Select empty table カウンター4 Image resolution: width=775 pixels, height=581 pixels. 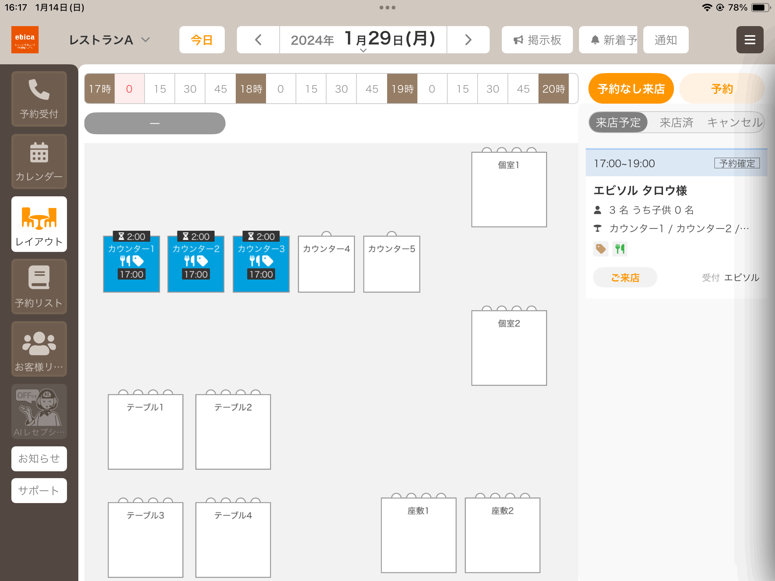point(326,264)
